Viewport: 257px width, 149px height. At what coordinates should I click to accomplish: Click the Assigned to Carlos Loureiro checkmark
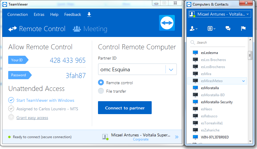[x=11, y=109]
